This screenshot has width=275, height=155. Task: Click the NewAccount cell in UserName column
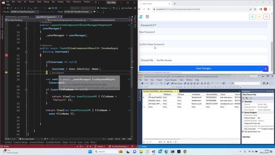pos(197,104)
